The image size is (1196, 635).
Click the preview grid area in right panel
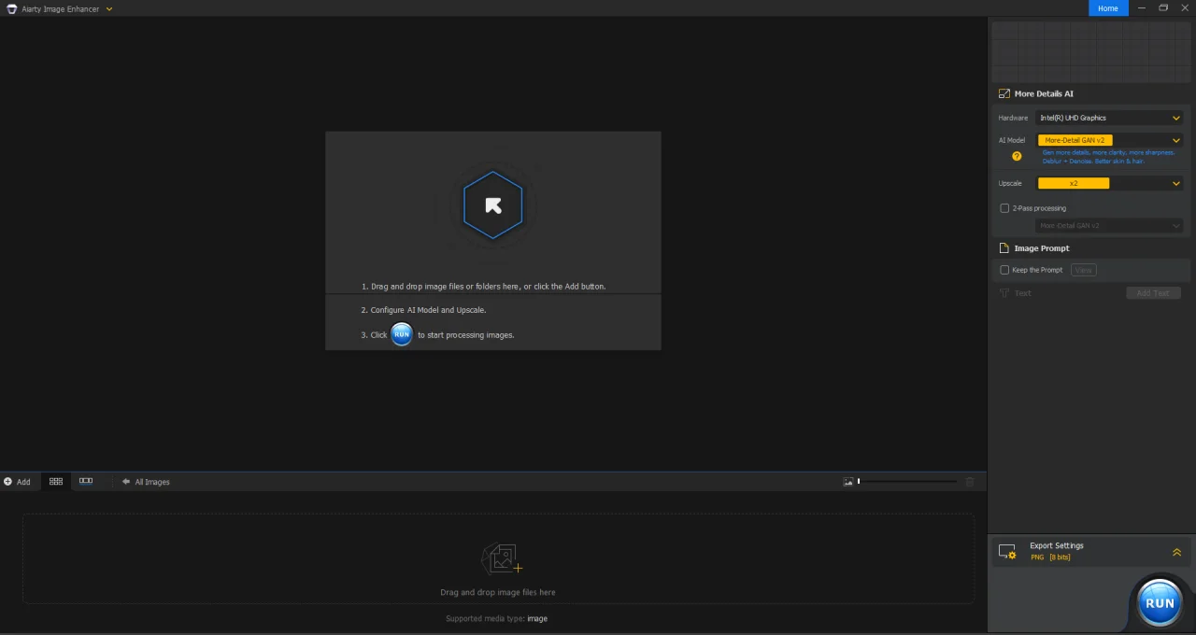(x=1091, y=51)
